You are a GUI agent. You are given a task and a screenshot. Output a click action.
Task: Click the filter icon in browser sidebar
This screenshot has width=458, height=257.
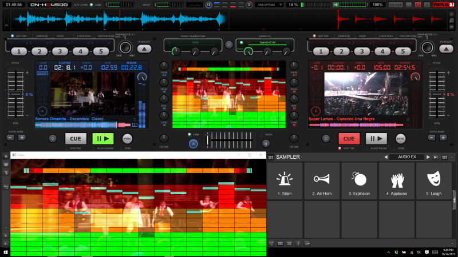click(6, 173)
